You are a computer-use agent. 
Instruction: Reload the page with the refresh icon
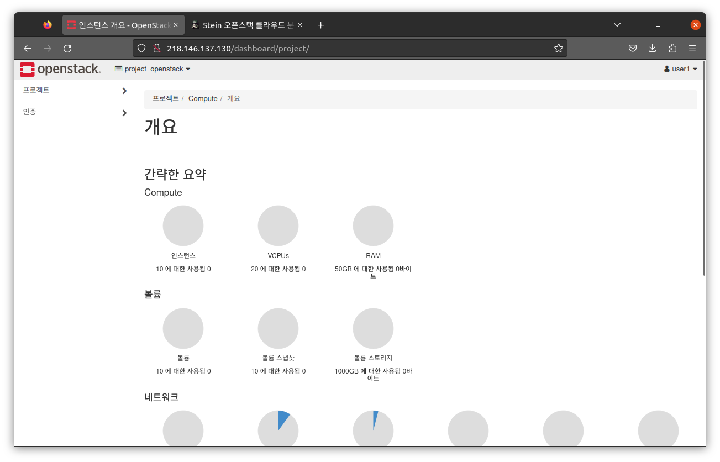tap(67, 49)
